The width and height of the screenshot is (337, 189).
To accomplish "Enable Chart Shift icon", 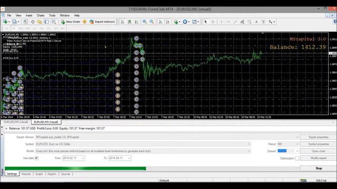I will 167,22.
